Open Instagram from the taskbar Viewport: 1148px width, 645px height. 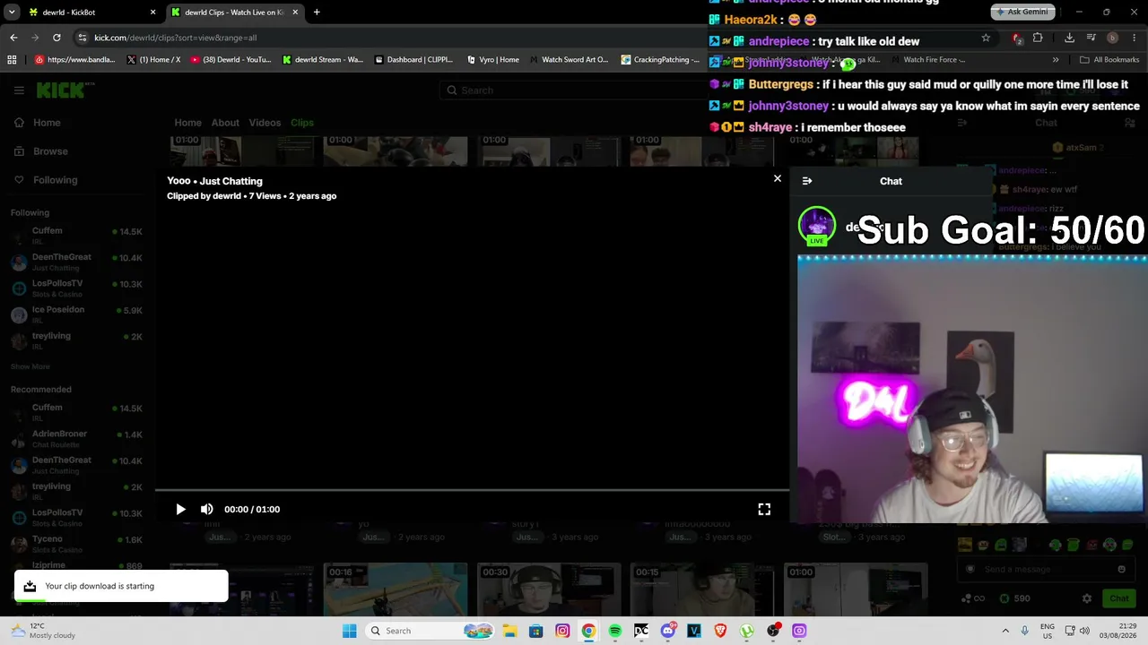[562, 631]
